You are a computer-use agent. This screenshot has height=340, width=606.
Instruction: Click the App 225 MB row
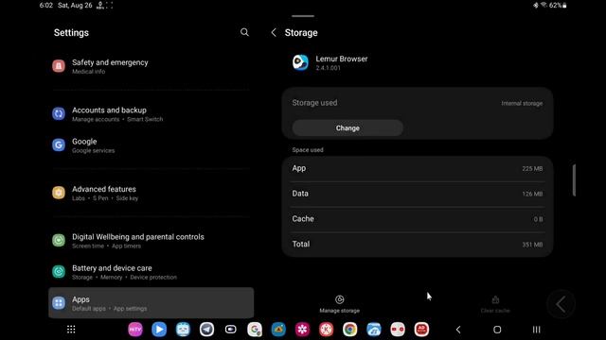point(418,168)
